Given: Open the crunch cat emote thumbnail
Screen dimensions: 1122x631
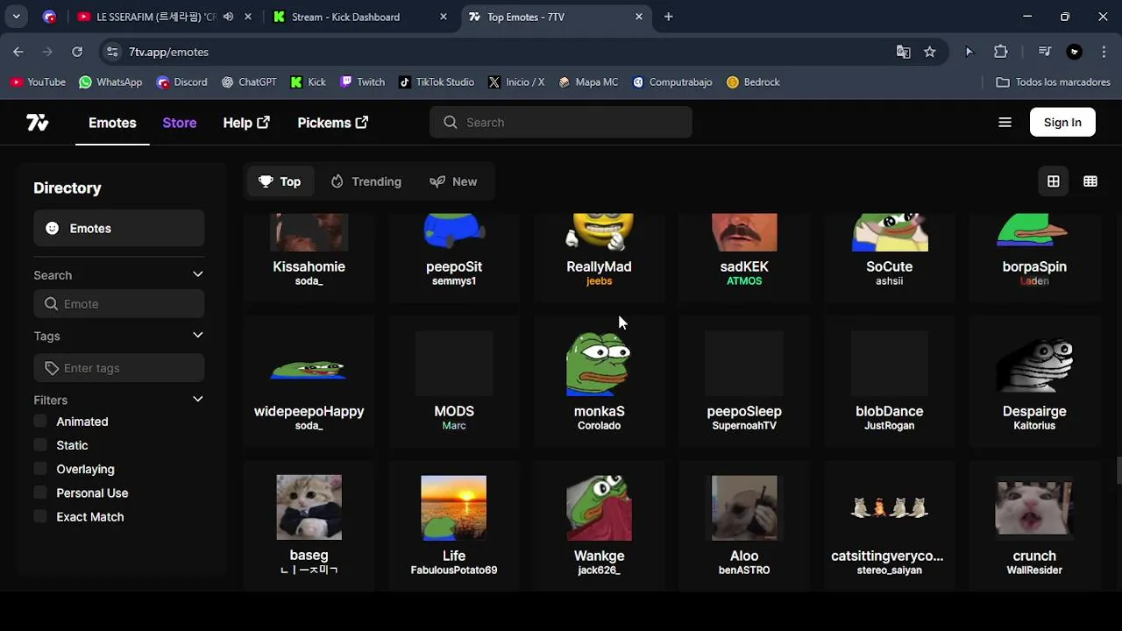Looking at the screenshot, I should 1034,507.
